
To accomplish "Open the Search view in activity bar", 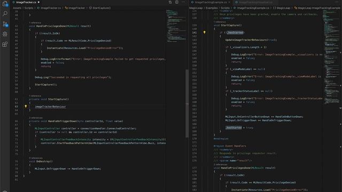I will (x=5, y=14).
